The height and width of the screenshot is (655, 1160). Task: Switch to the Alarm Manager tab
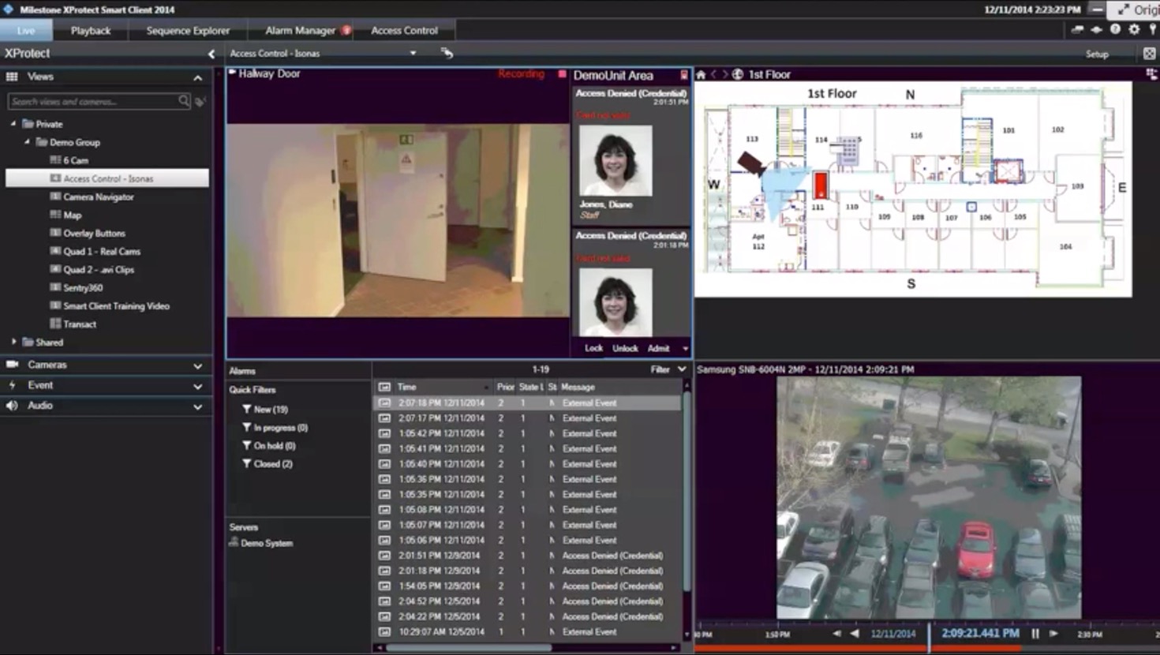coord(301,31)
